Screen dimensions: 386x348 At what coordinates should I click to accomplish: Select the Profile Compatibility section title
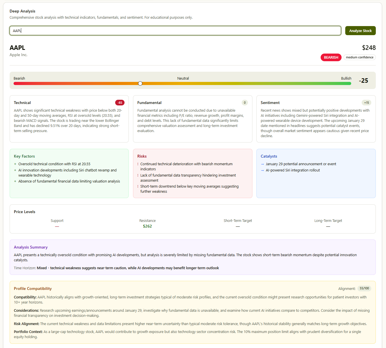coord(33,288)
